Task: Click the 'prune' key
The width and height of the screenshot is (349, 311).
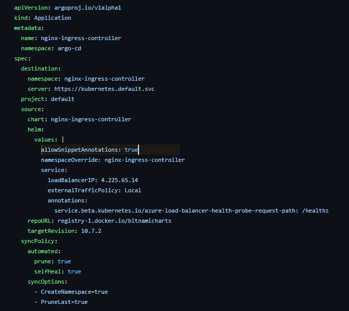Action: tap(42, 261)
